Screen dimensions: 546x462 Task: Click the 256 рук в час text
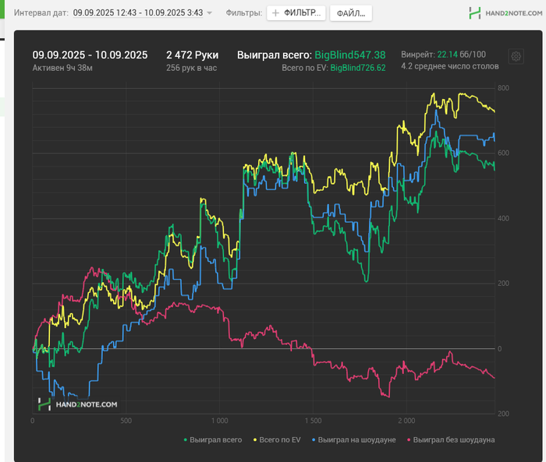coord(192,68)
